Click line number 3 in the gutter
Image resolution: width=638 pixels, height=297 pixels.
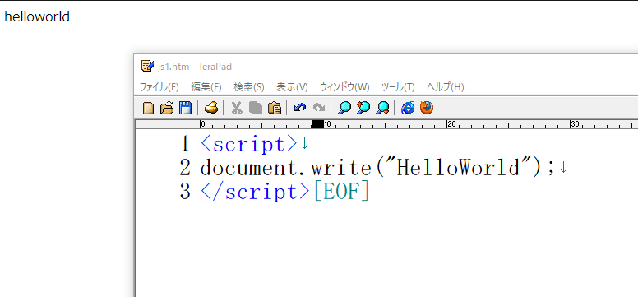point(185,192)
